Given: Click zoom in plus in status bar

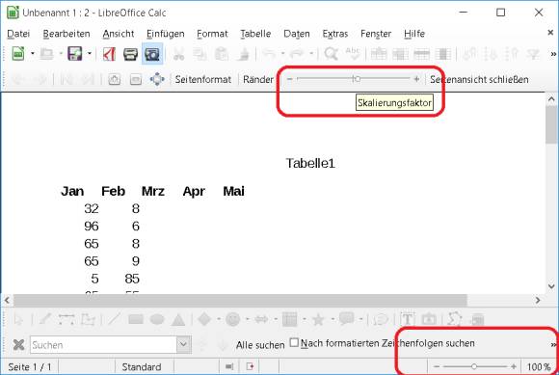Looking at the screenshot, I should [x=514, y=366].
